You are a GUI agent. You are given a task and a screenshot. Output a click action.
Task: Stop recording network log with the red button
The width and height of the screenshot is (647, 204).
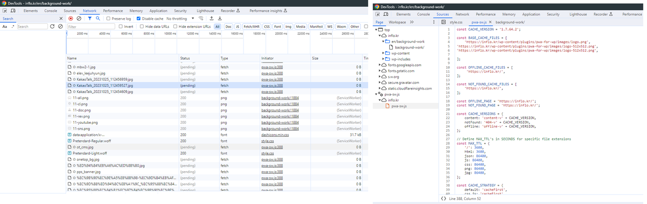pos(71,19)
